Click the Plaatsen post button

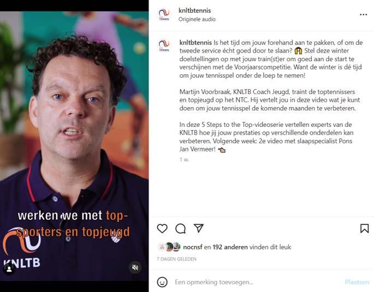[357, 282]
